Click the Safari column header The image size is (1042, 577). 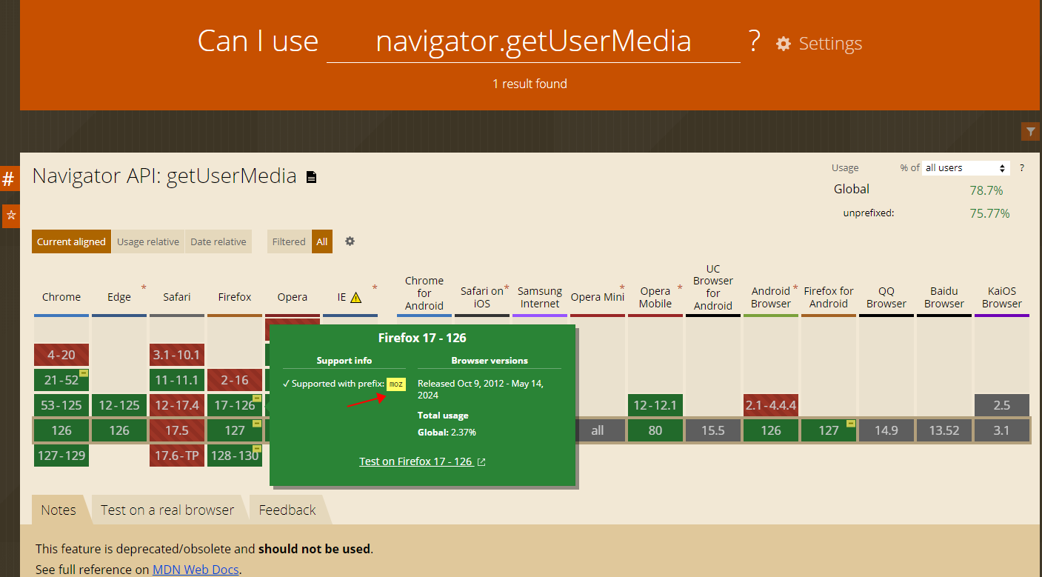click(177, 297)
